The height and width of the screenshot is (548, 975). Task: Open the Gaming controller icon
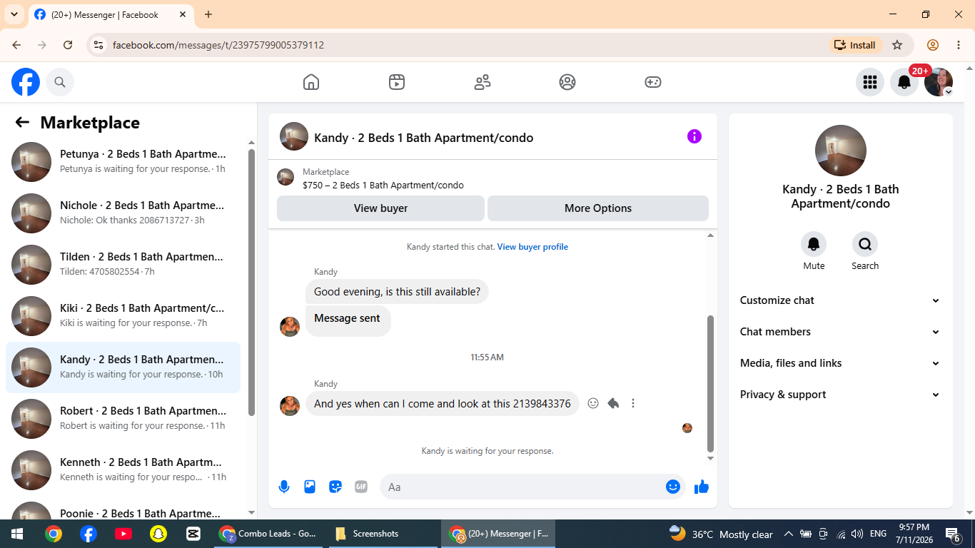653,82
